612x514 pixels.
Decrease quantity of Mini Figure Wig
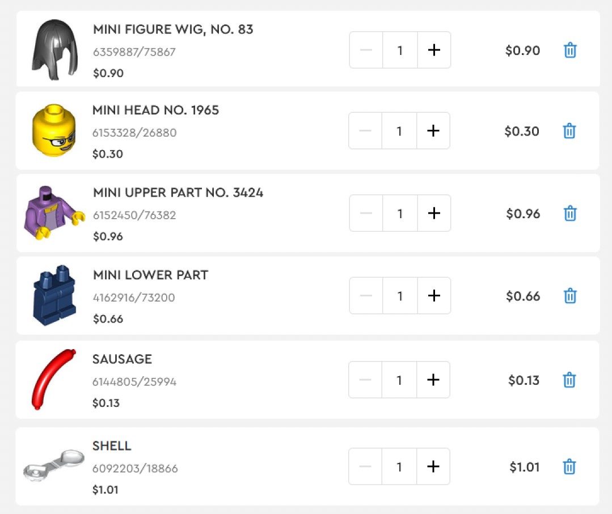(366, 50)
